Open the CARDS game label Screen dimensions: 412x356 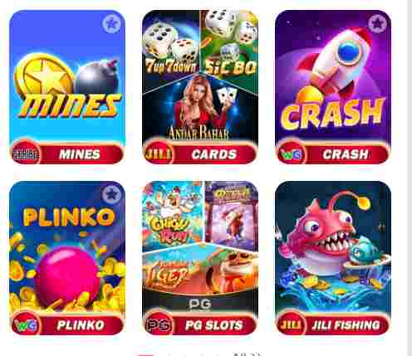click(x=213, y=154)
